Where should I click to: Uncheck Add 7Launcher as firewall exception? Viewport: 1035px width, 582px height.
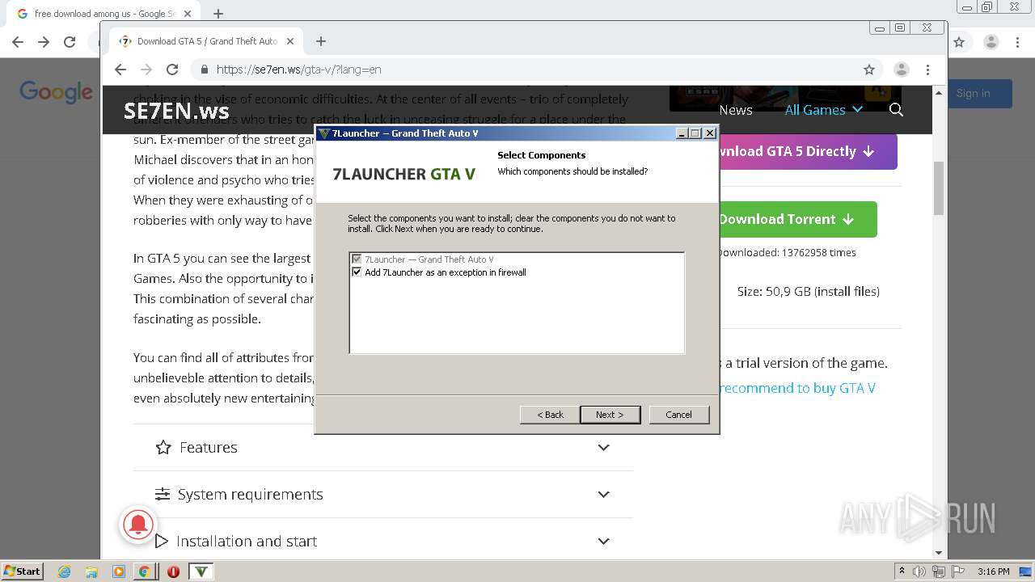tap(357, 272)
